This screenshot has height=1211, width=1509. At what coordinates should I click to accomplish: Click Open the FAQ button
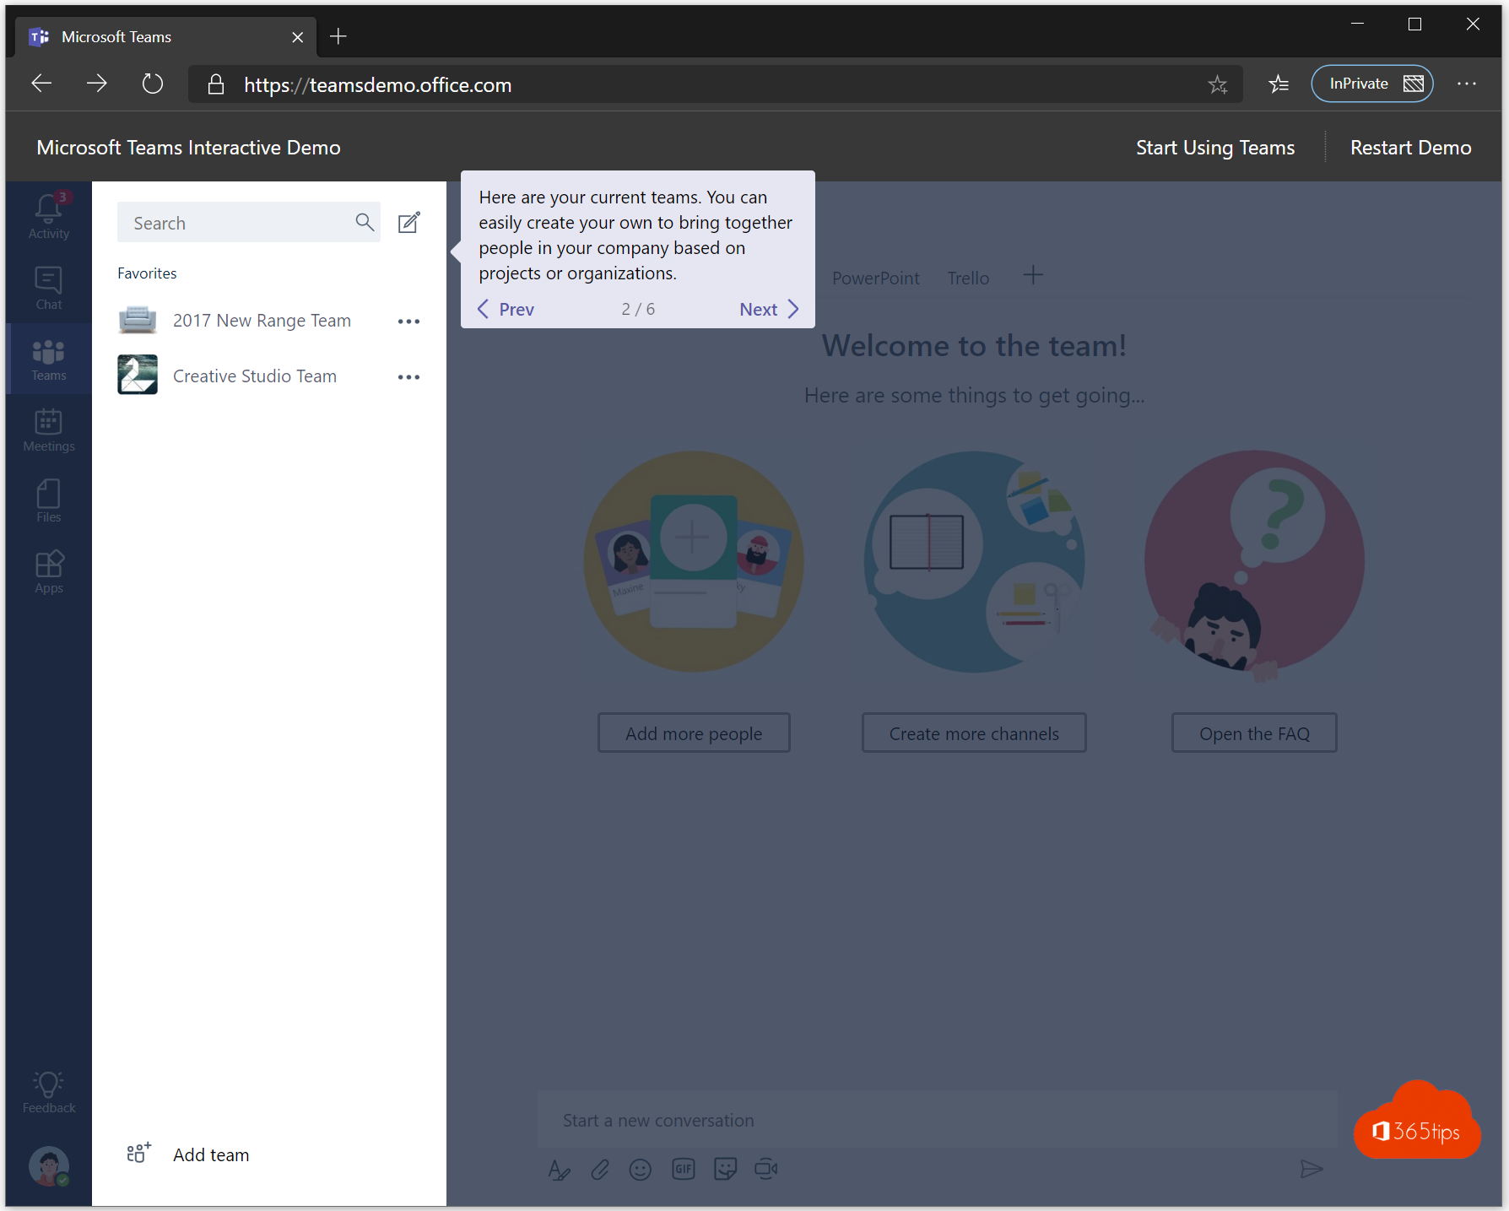pyautogui.click(x=1254, y=733)
